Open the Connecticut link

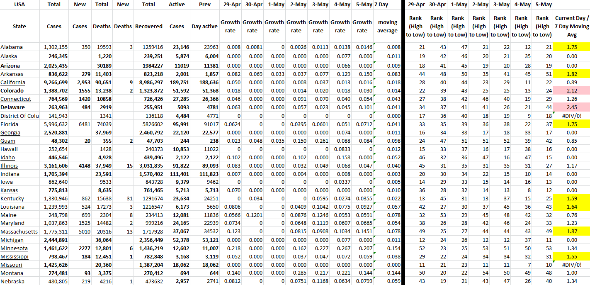coord(16,99)
